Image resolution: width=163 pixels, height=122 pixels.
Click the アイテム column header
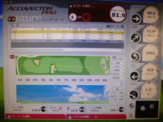(x=23, y=29)
